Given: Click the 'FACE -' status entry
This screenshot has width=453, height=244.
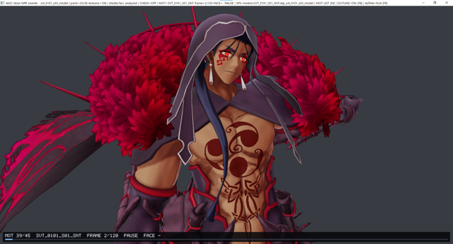Looking at the screenshot, I should (x=152, y=235).
